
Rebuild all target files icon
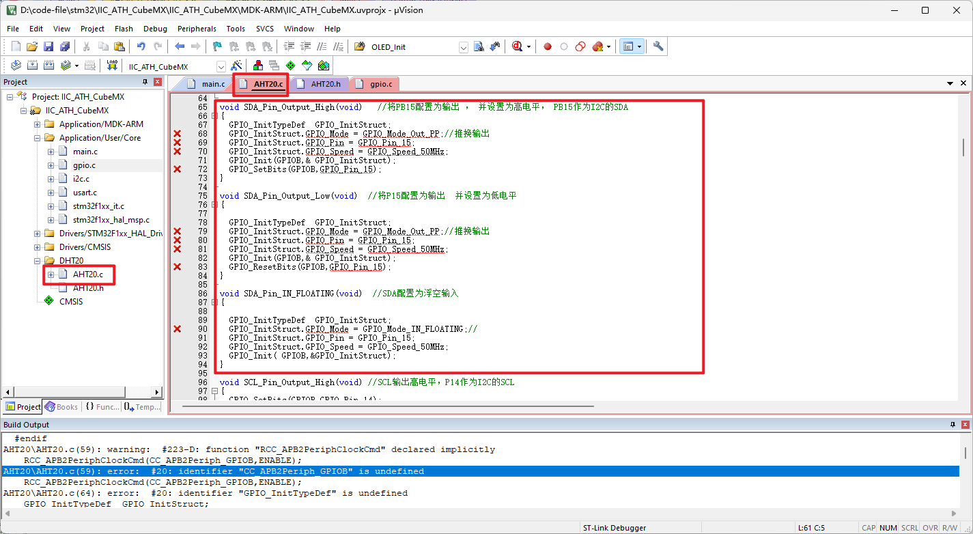(x=48, y=66)
